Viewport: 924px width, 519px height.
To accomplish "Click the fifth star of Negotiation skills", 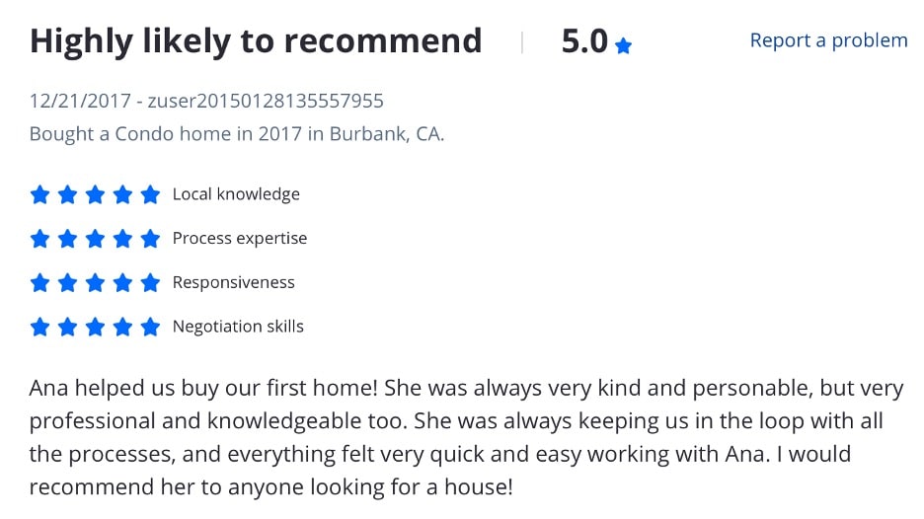I will click(x=150, y=327).
